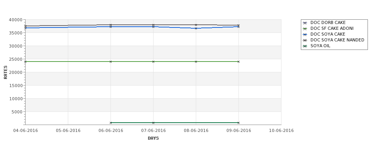This screenshot has height=166, width=378.
Task: Click the blue SOYA CAKE point at 08-06-2016
Action: pyautogui.click(x=196, y=28)
